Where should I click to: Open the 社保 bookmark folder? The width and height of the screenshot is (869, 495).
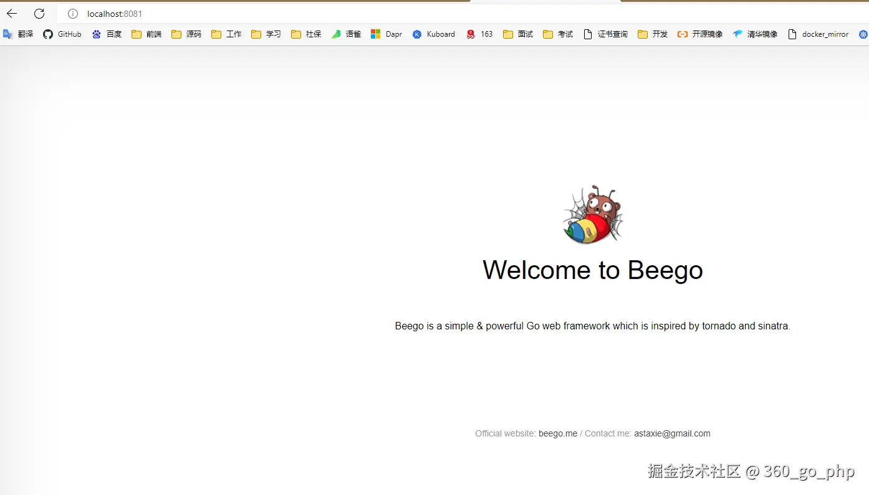pyautogui.click(x=306, y=34)
